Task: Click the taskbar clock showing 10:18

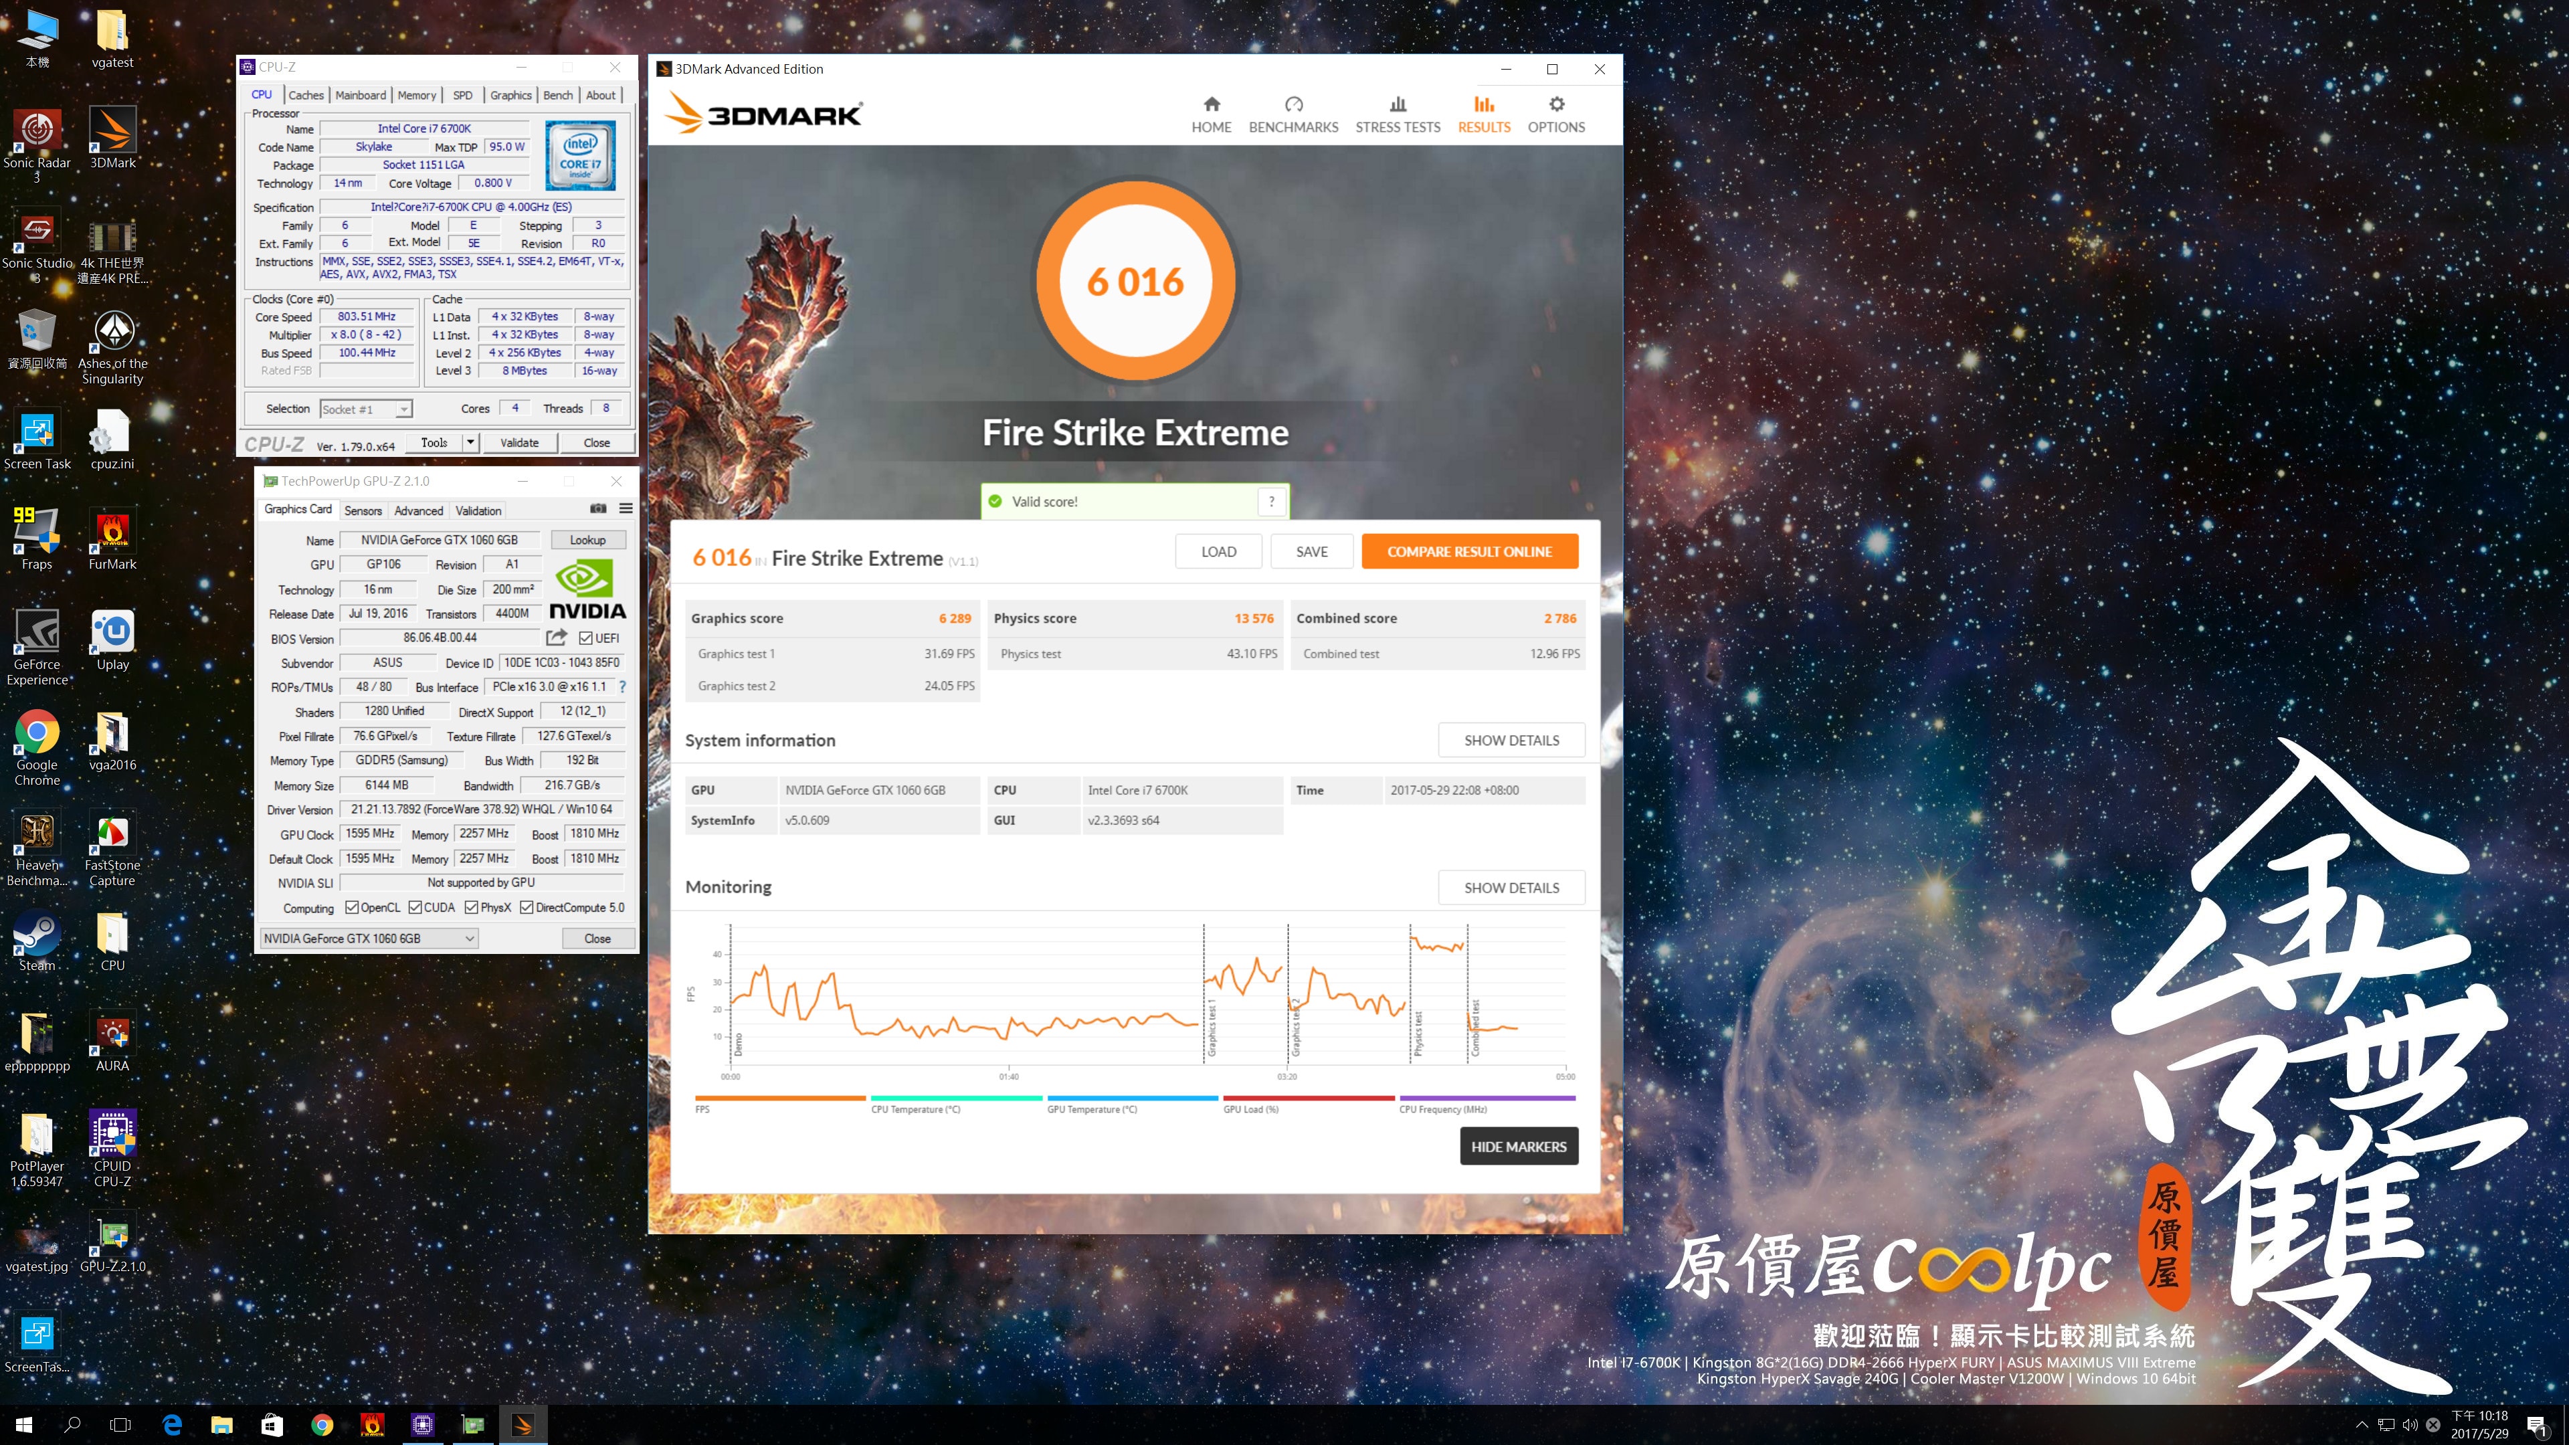Action: (x=2479, y=1425)
